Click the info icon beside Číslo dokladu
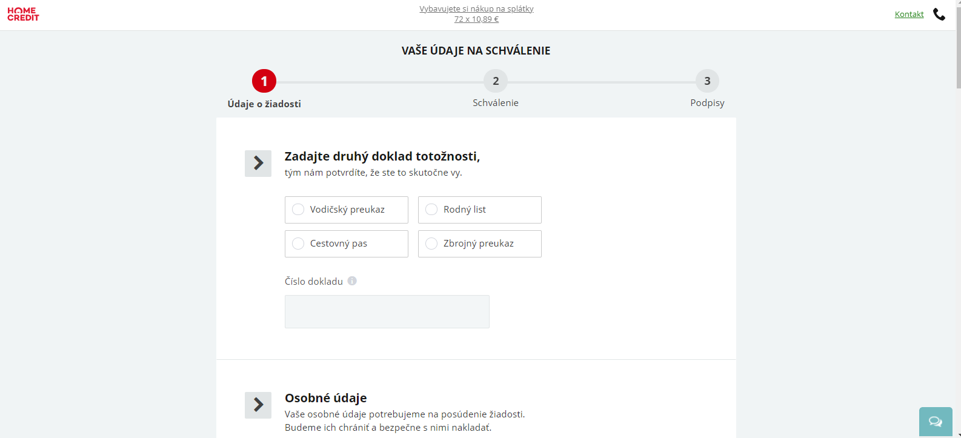The width and height of the screenshot is (961, 438). point(352,281)
